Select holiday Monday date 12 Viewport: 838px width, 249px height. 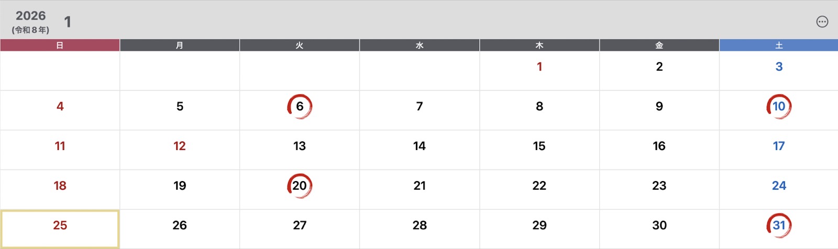[x=180, y=146]
